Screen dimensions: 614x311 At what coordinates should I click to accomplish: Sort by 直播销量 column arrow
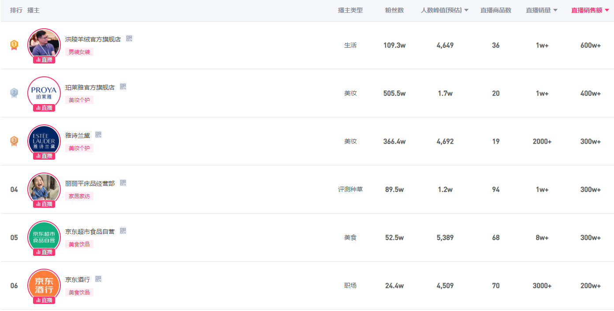(555, 11)
